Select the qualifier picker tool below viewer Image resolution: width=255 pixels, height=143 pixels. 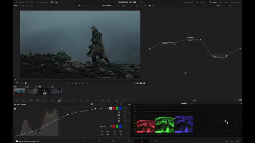click(x=17, y=83)
